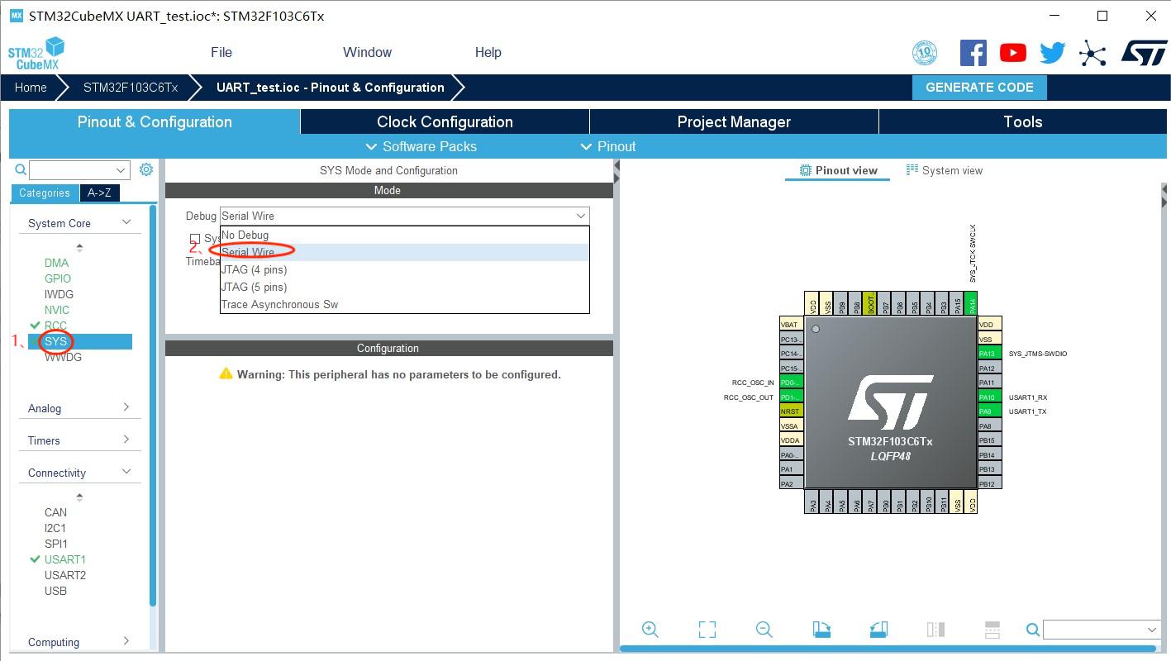This screenshot has height=661, width=1171.
Task: Switch to Project Manager tab
Action: pos(734,121)
